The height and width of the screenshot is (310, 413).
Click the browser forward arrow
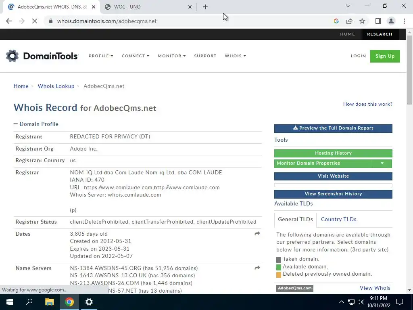point(22,21)
